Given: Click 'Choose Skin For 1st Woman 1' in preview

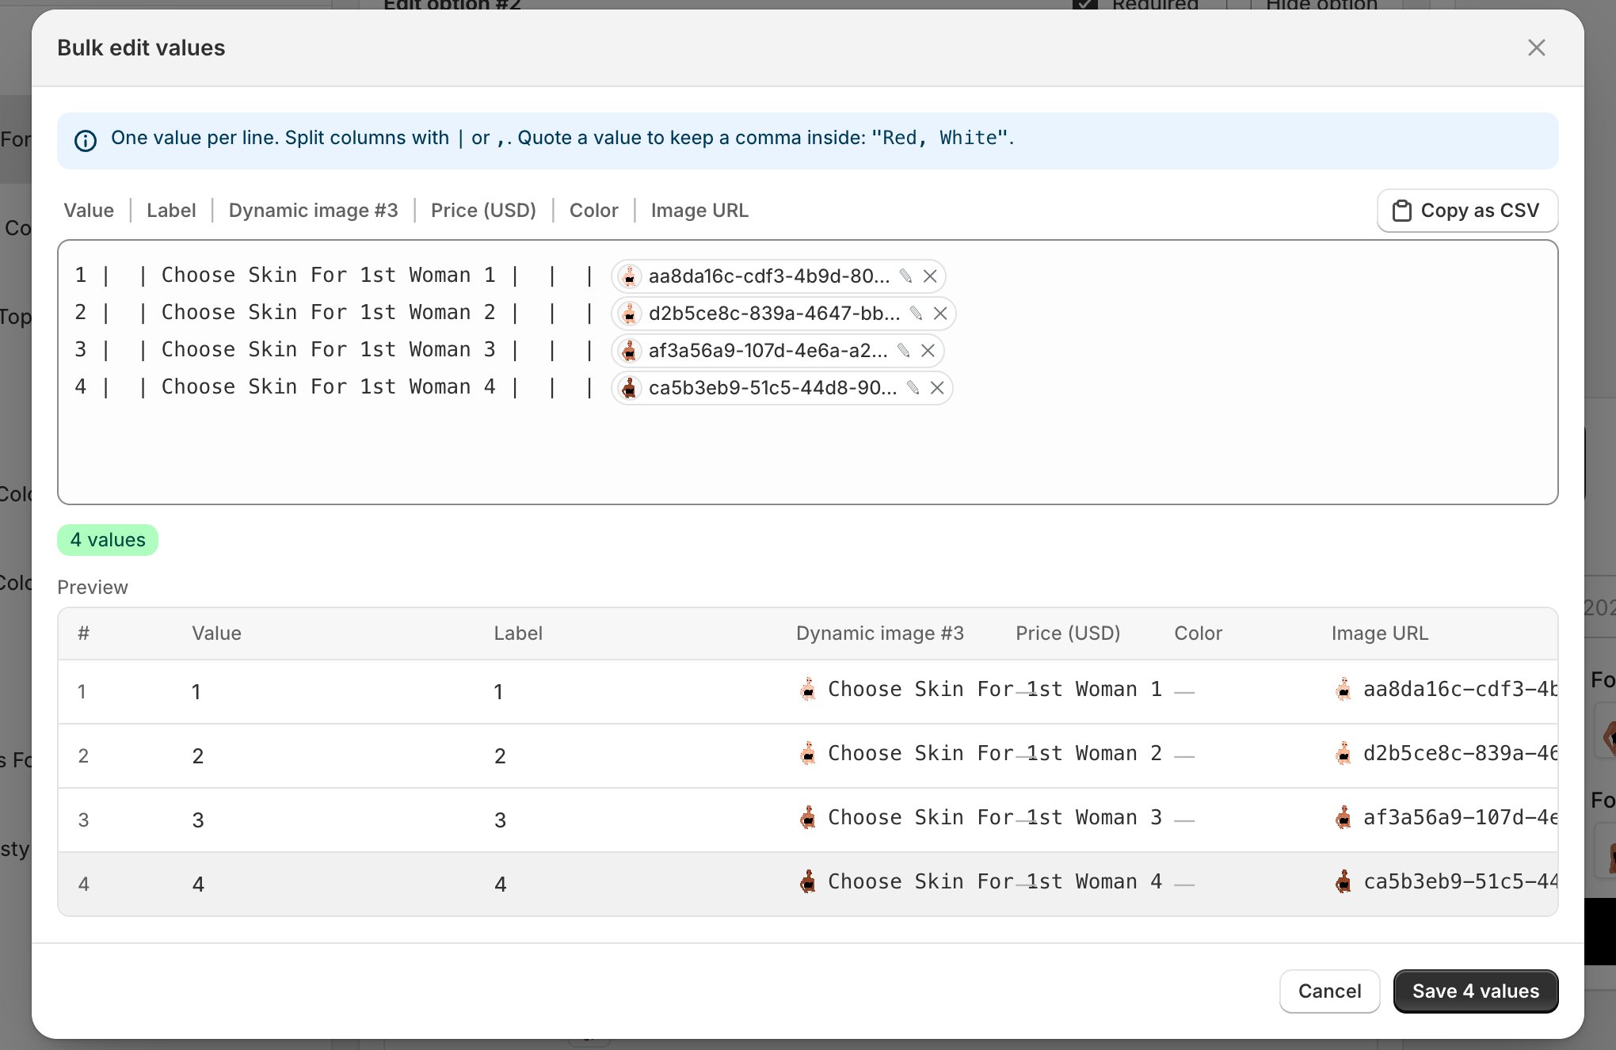Looking at the screenshot, I should 995,690.
